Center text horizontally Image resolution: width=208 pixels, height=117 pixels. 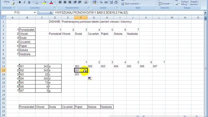pos(65,2)
